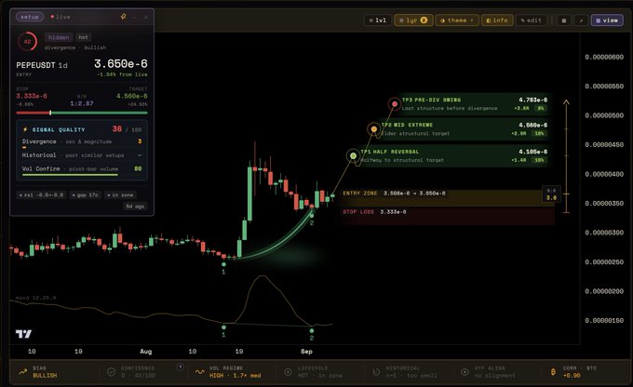This screenshot has width=633, height=387.
Task: Click the 5d ago timestamp badge
Action: (x=135, y=207)
